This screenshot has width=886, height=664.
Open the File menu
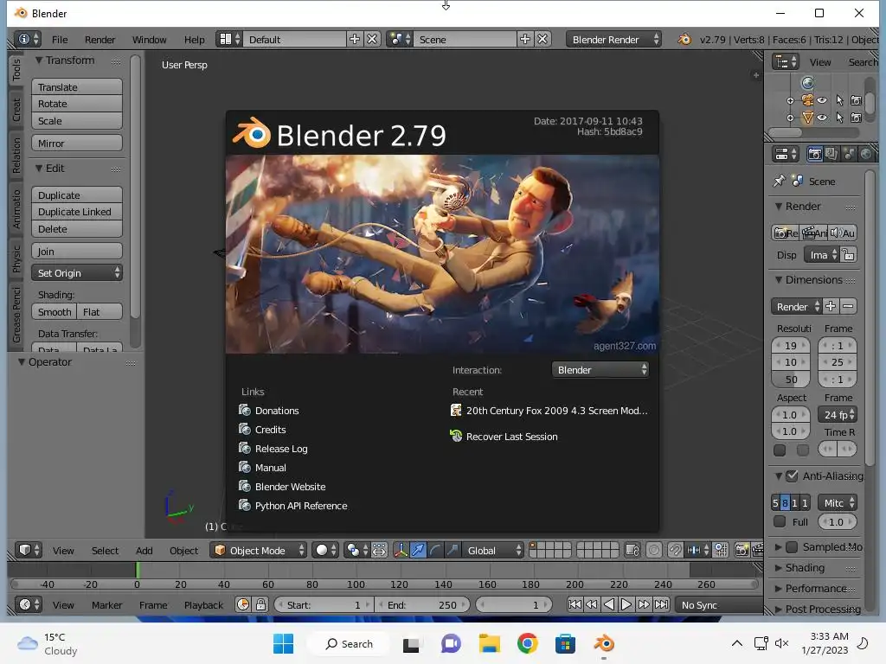click(60, 40)
